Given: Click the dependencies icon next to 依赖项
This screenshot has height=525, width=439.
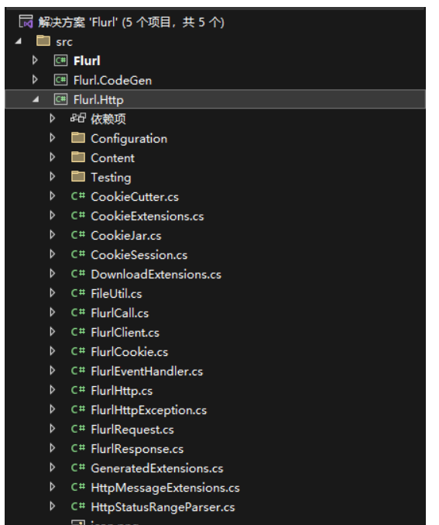Looking at the screenshot, I should [x=78, y=118].
